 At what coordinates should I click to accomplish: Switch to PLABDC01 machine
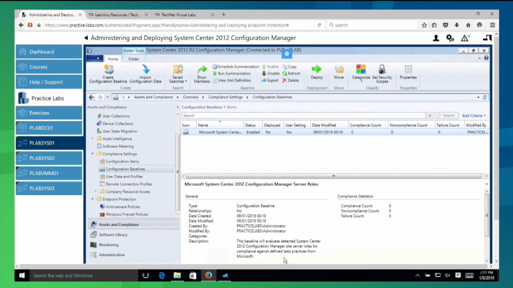click(x=49, y=128)
